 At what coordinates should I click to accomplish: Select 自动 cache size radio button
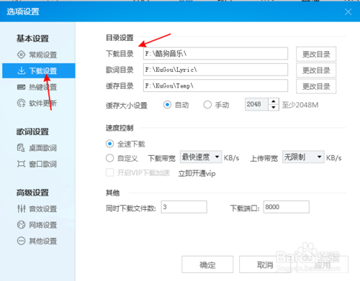(167, 105)
